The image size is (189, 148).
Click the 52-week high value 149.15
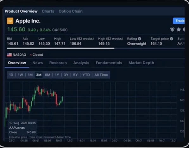pyautogui.click(x=104, y=43)
